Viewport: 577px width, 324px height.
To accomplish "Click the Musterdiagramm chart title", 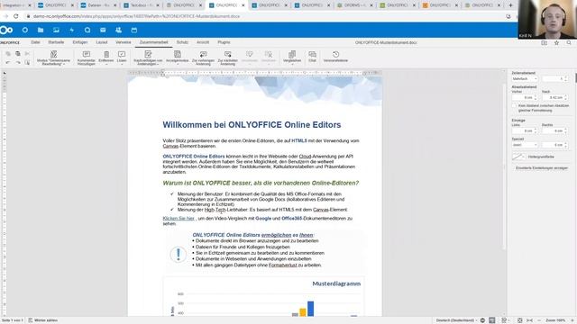I will [336, 283].
